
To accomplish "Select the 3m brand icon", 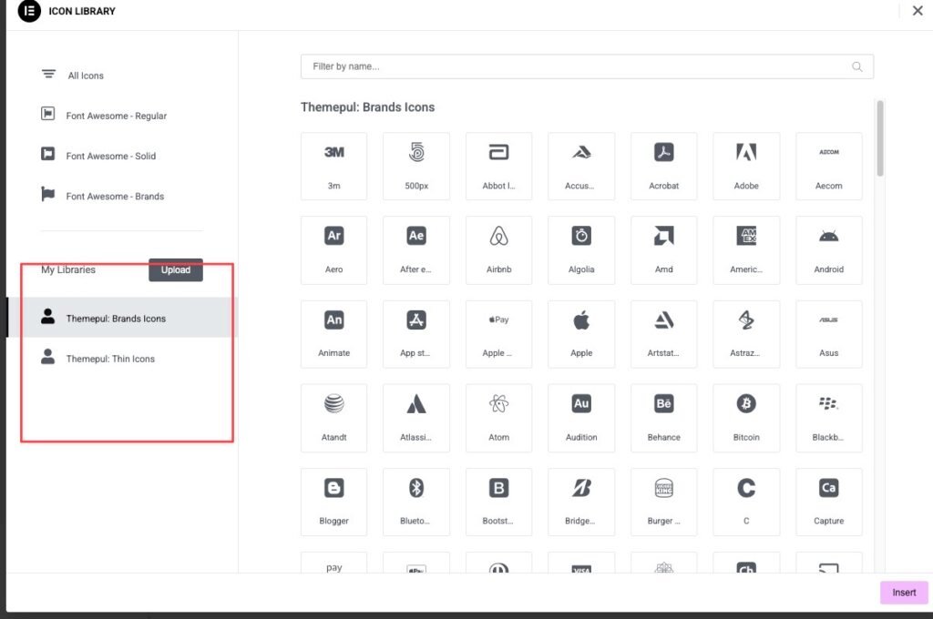I will click(x=333, y=166).
